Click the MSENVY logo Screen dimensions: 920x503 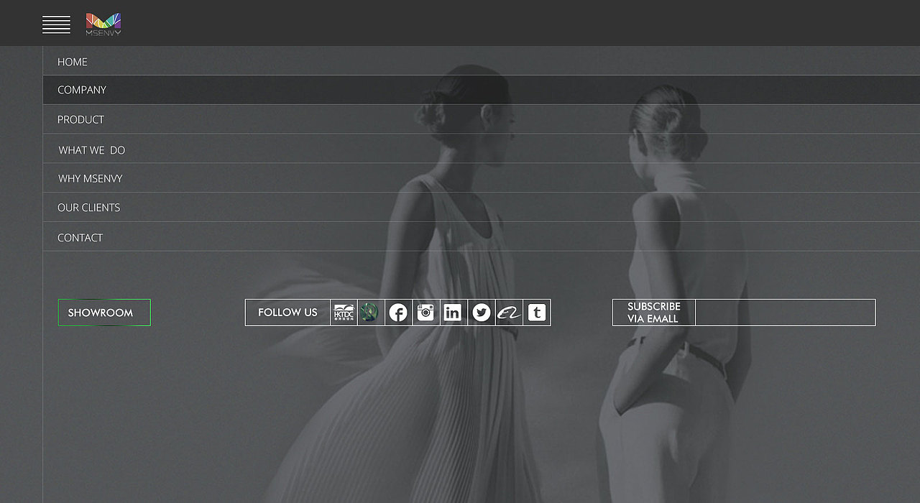point(103,24)
